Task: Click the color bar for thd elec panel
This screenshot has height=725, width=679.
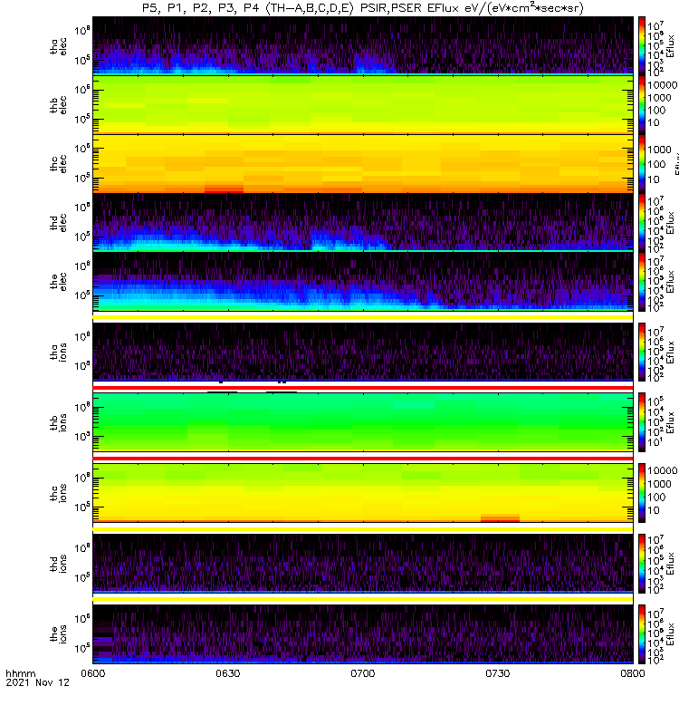Action: pyautogui.click(x=642, y=222)
